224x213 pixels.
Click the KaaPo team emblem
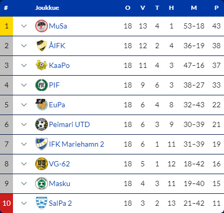click(x=42, y=65)
